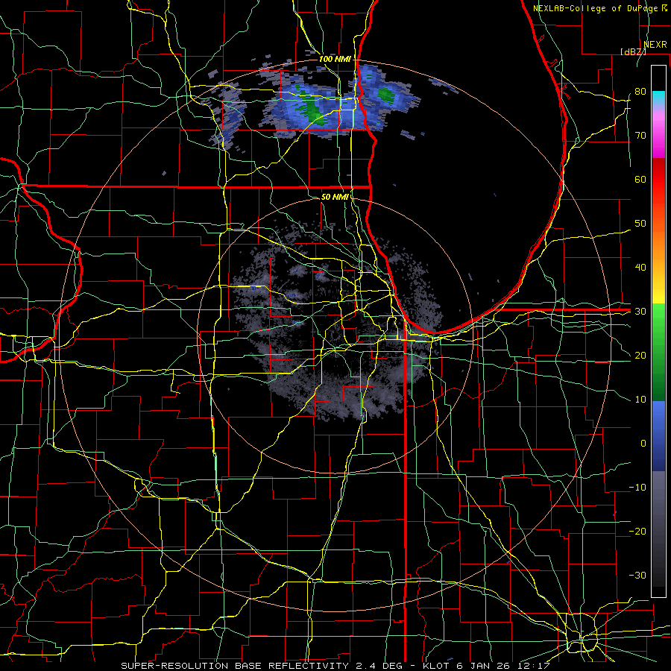Select the -30 value on the dBZ scale
The width and height of the screenshot is (671, 671).
(637, 576)
